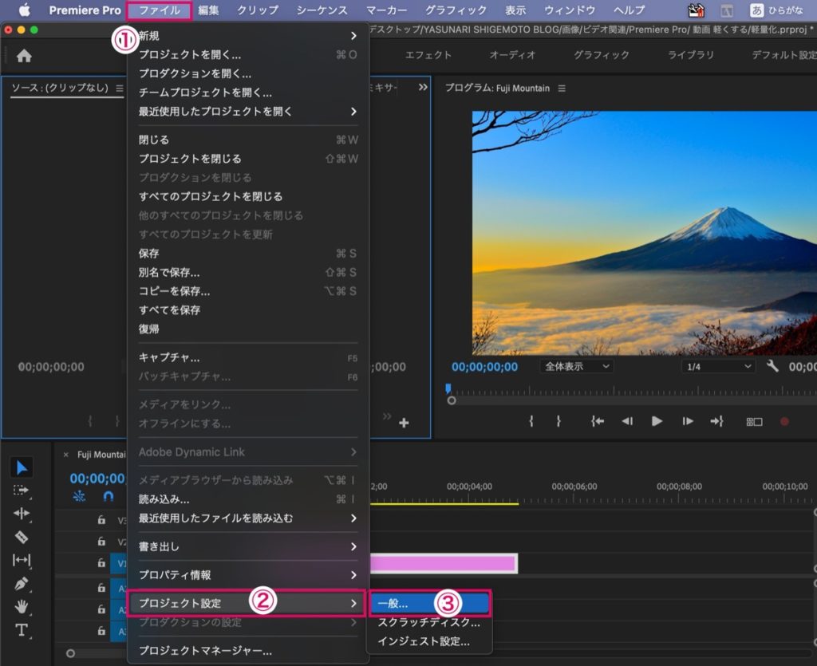817x666 pixels.
Task: Select the Razor tool
Action: [x=22, y=537]
